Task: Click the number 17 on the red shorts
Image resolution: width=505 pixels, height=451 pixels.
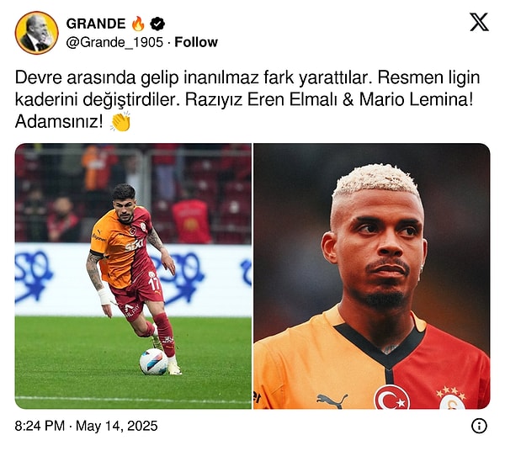Action: click(x=154, y=283)
